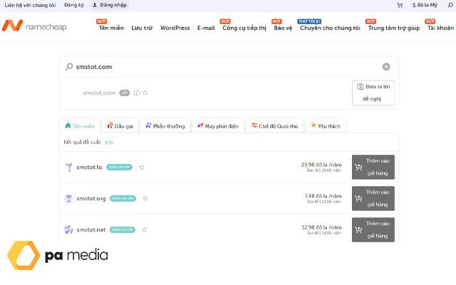Click the 'Trốn' hide link
Screen dimensions: 456x285
[109, 142]
